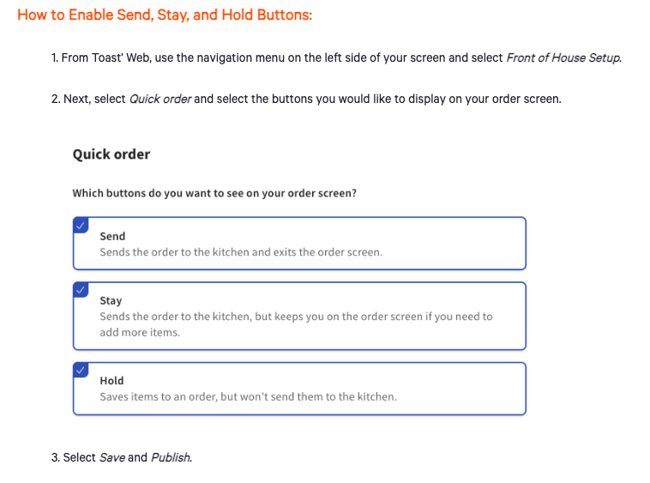Image resolution: width=650 pixels, height=483 pixels.
Task: Click the italic 'Save' text in step 3
Action: 112,457
